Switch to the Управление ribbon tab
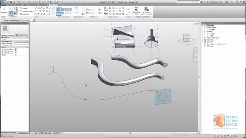 (x=33, y=5)
